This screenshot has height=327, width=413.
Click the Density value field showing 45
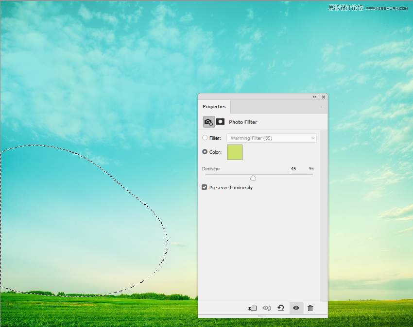[x=297, y=169]
